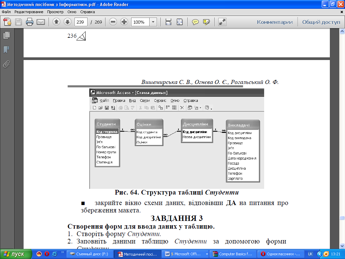Click the Fit width scrolling icon
The width and height of the screenshot is (345, 259).
[x=168, y=22]
